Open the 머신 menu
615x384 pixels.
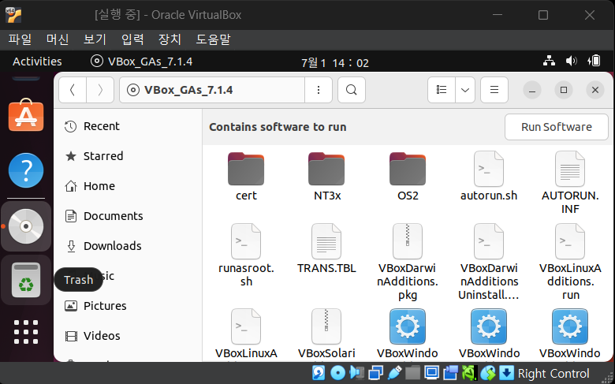click(x=58, y=39)
